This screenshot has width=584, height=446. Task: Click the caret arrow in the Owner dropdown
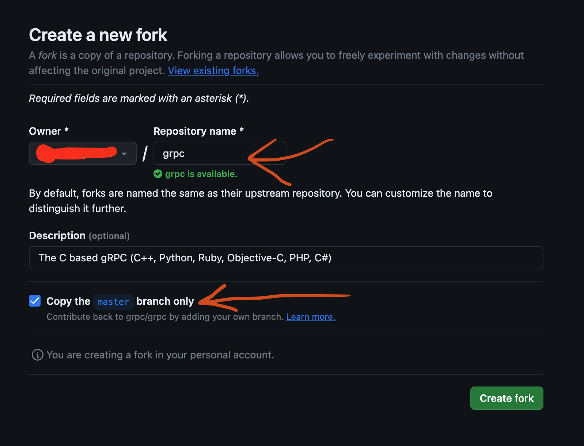tap(124, 154)
